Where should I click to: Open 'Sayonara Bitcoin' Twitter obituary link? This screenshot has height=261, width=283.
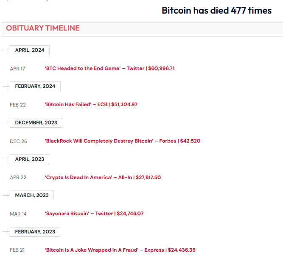coord(94,213)
